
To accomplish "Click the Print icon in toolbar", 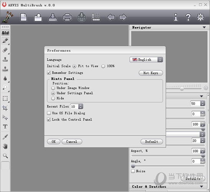I will coord(67,17).
